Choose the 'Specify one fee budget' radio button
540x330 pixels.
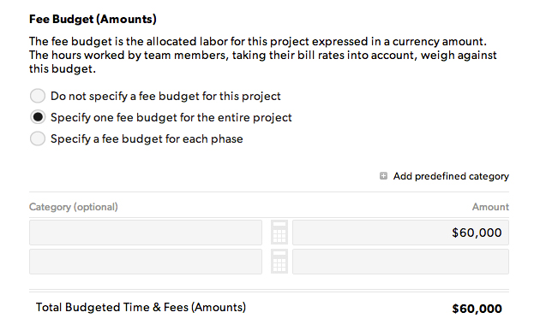tap(38, 117)
